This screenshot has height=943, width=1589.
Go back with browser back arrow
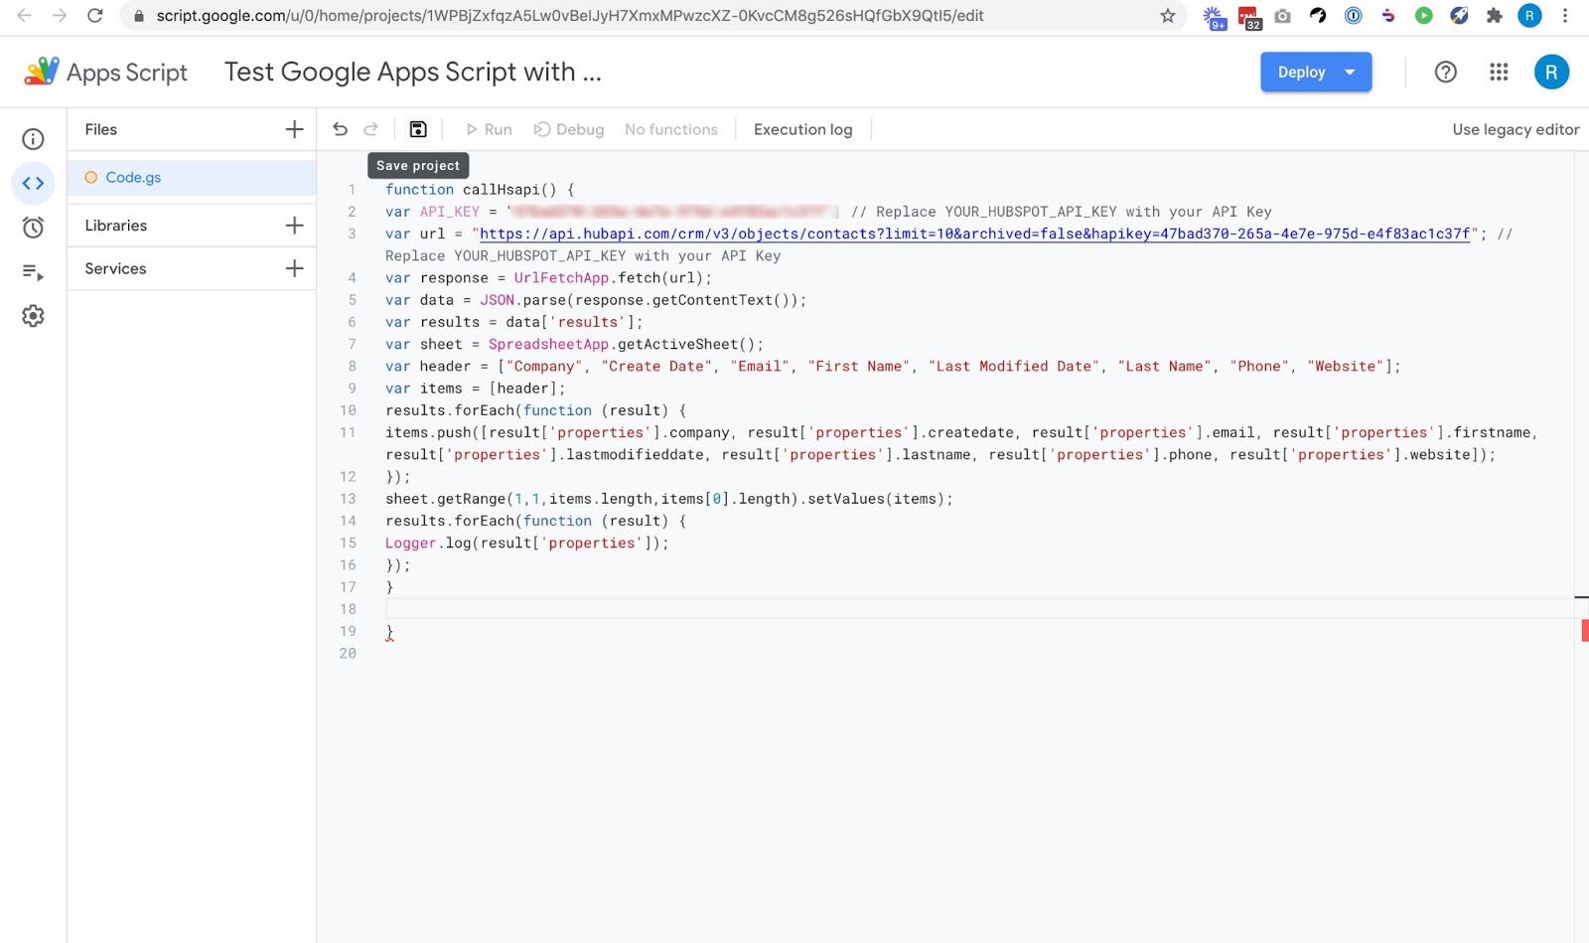pyautogui.click(x=25, y=16)
